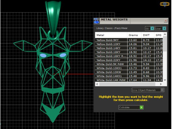Select the Yellow Gold:9KY row
This screenshot has height=129, width=172.
(129, 40)
